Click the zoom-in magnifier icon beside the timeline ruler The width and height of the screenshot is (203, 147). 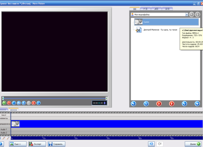click(x=4, y=138)
